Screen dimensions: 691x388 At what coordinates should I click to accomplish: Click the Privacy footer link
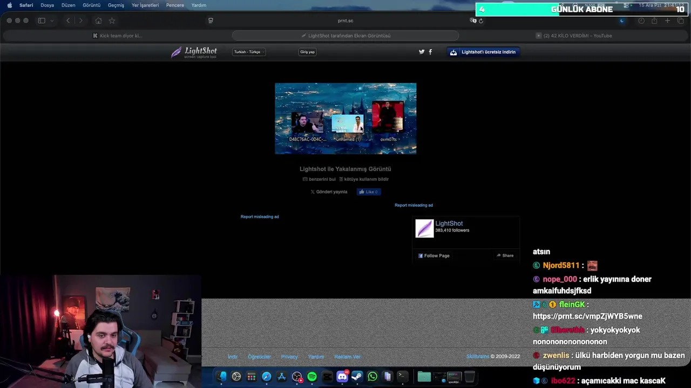[289, 357]
